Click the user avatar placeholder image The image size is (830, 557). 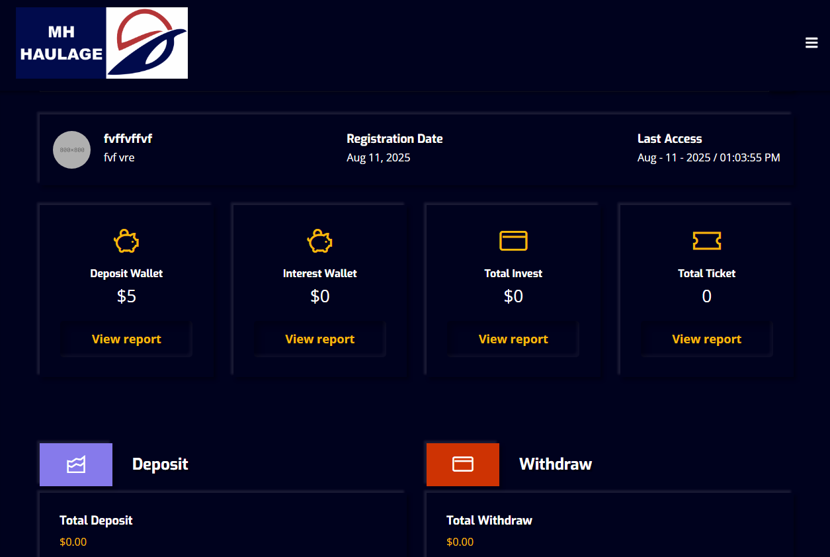point(71,150)
